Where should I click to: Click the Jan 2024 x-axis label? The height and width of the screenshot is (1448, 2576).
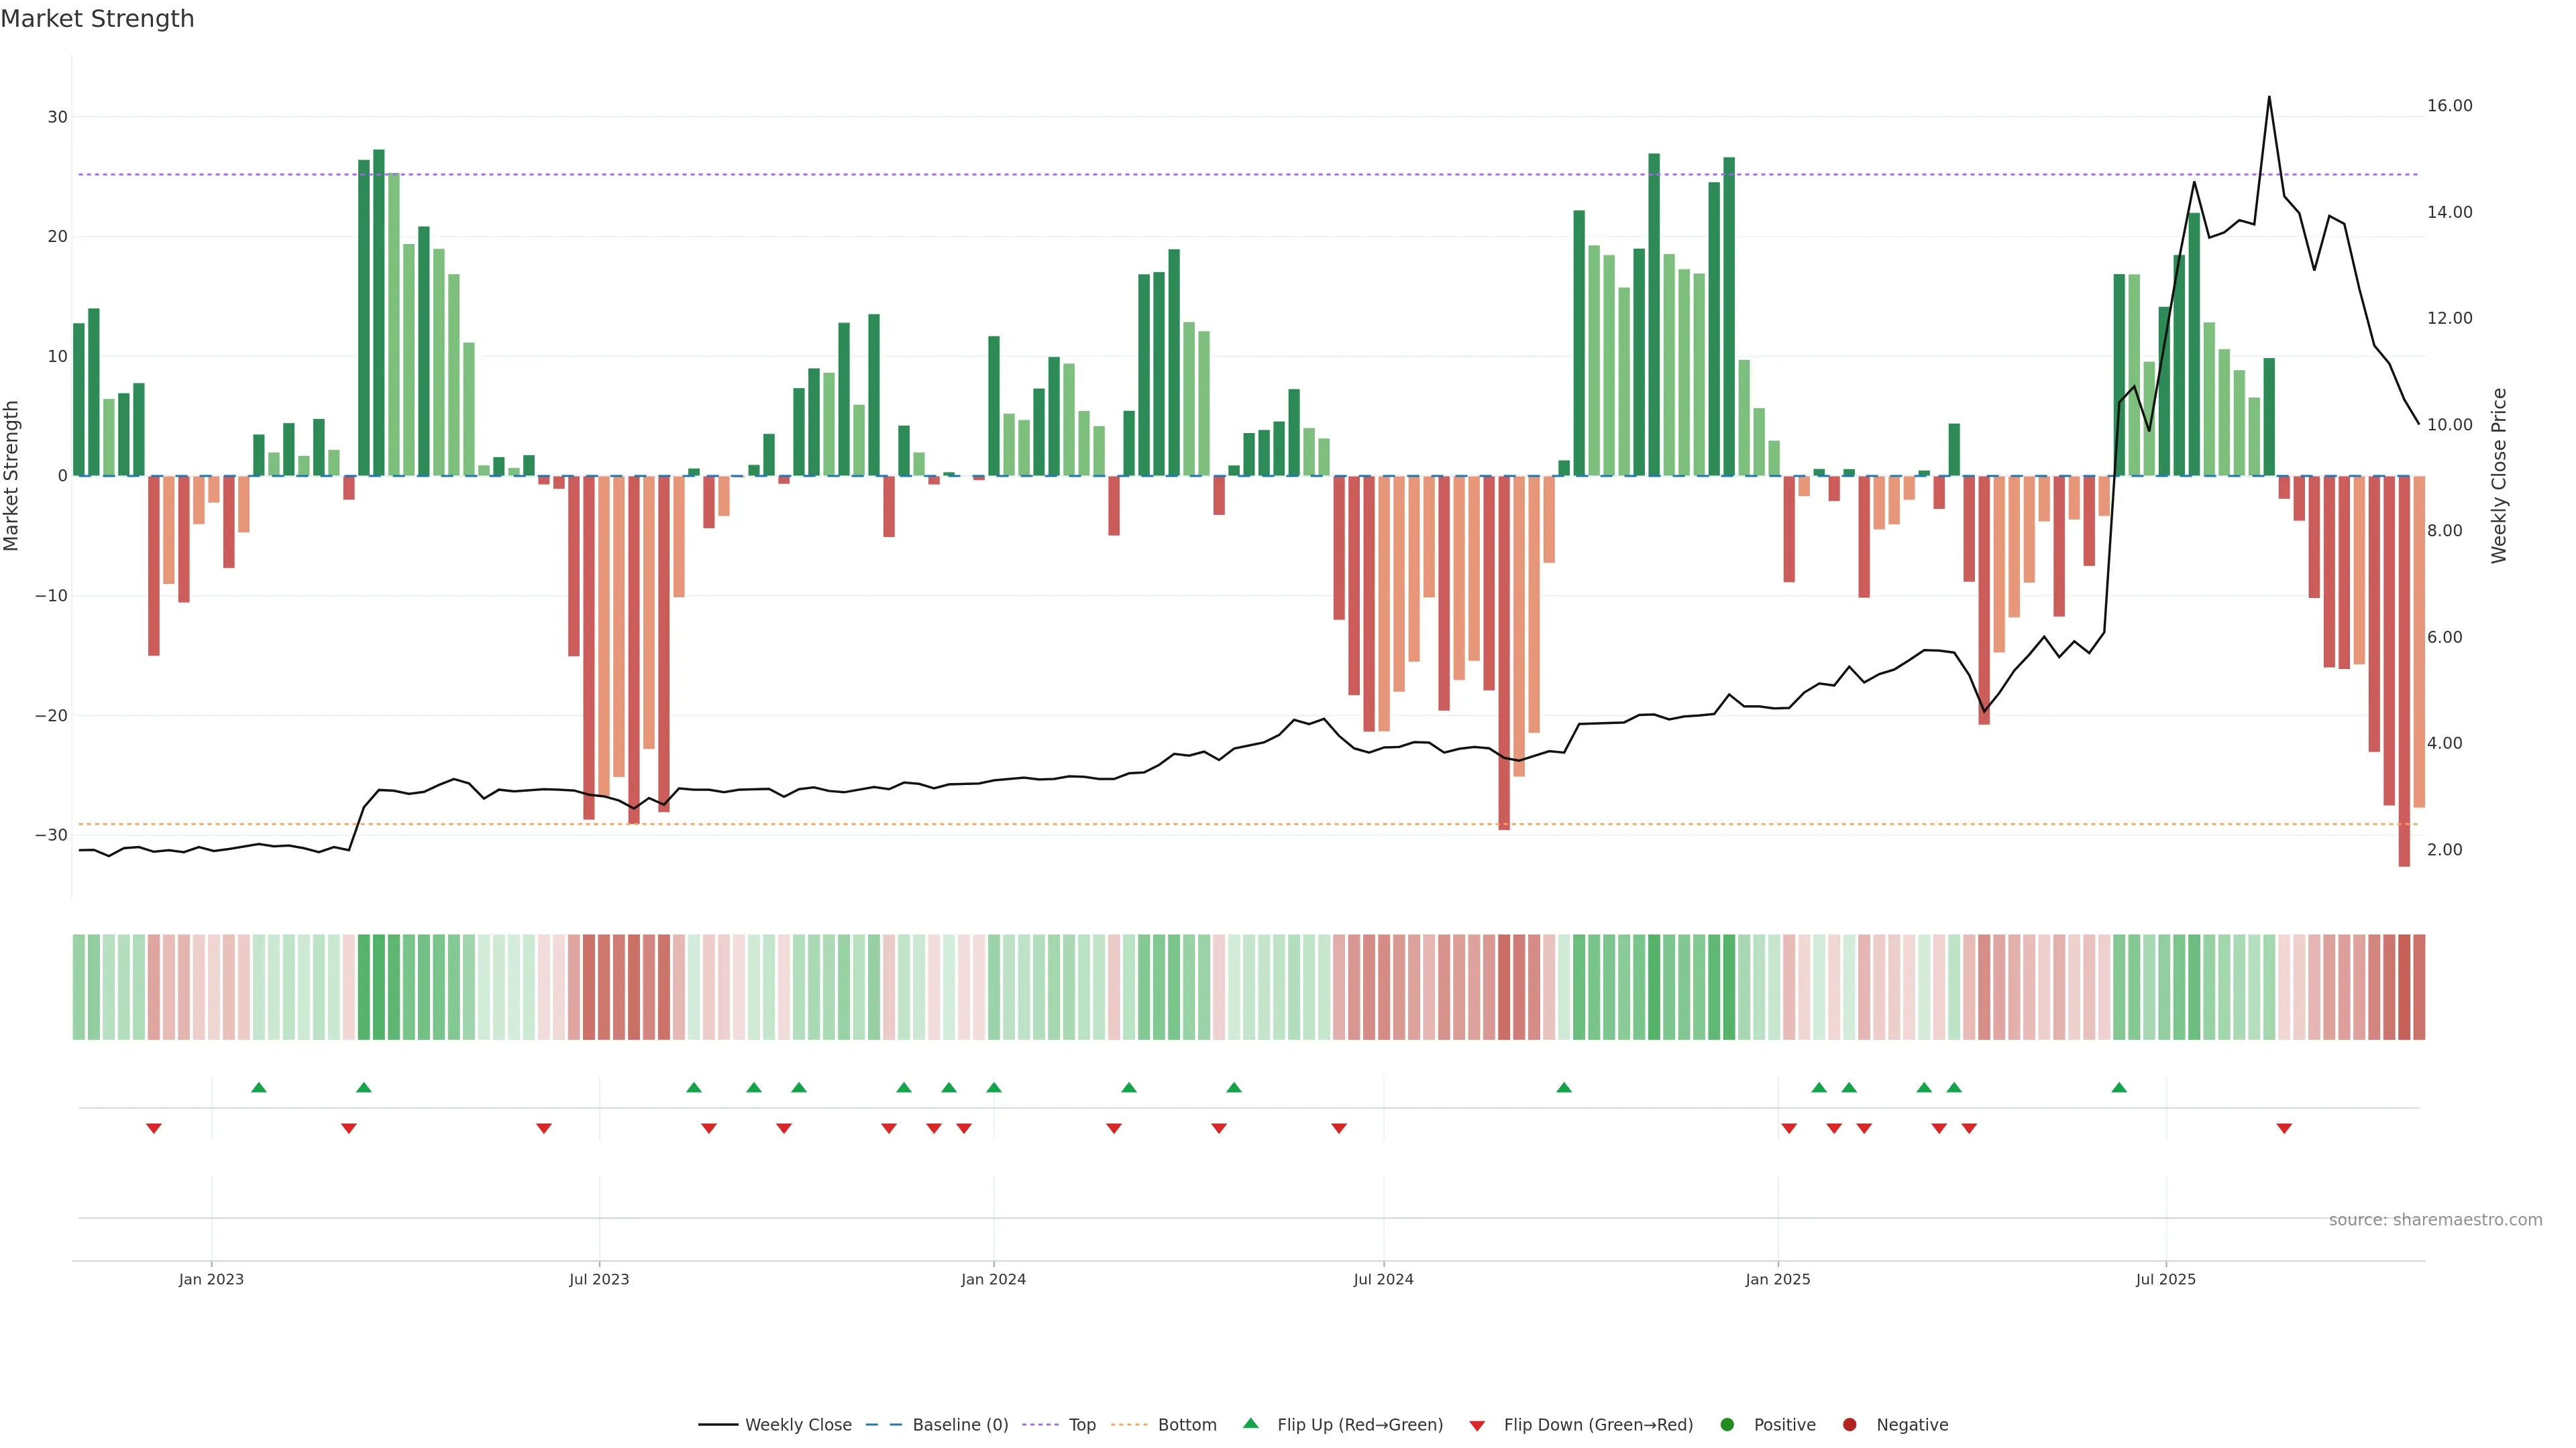(x=993, y=1279)
